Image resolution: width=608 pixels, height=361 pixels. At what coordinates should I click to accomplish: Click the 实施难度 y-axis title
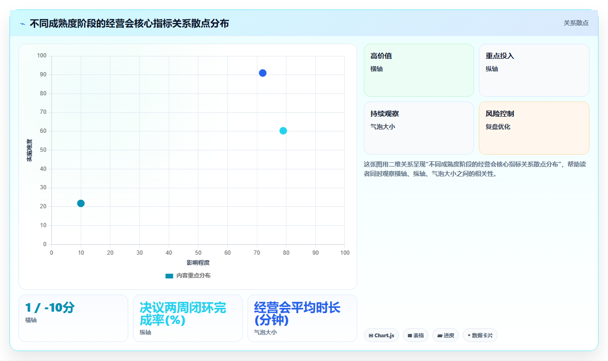pyautogui.click(x=29, y=150)
